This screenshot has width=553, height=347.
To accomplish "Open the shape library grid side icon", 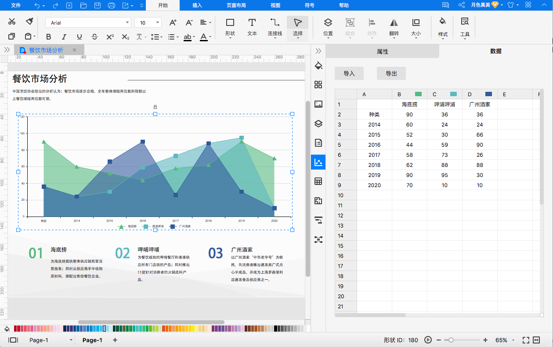I will click(x=318, y=85).
